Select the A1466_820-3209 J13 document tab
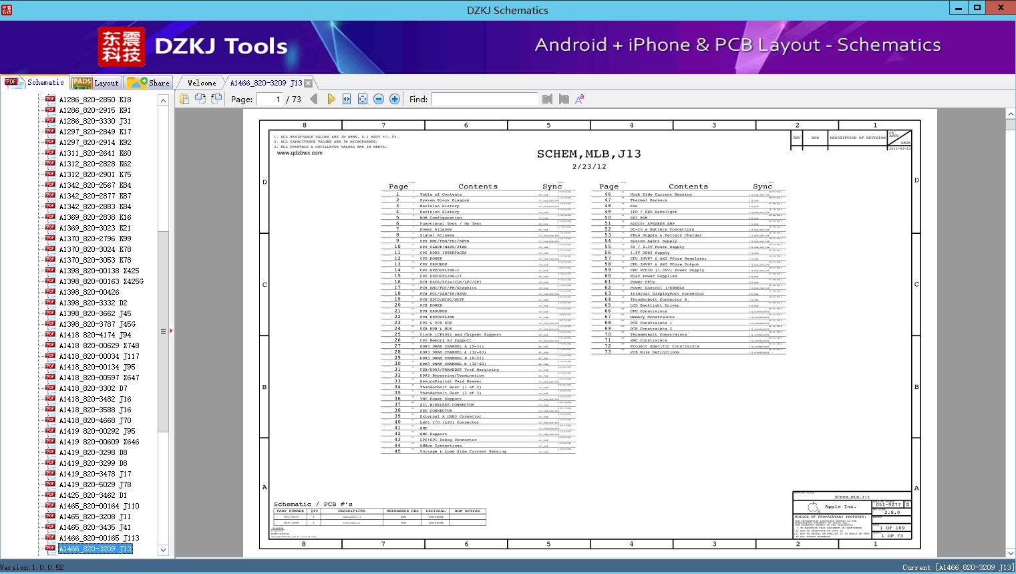This screenshot has width=1016, height=574. click(x=266, y=83)
